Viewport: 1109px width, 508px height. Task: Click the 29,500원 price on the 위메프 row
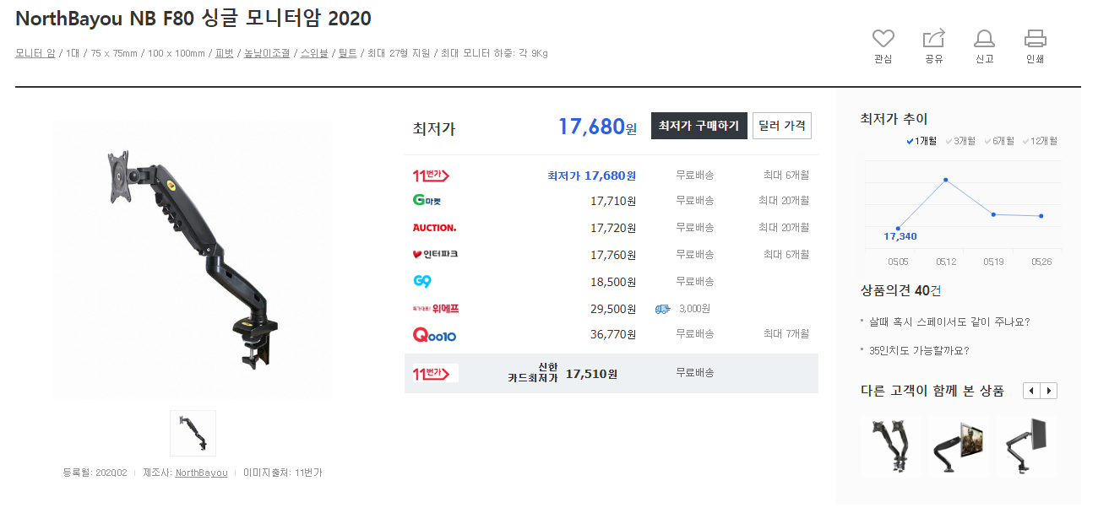coord(613,309)
